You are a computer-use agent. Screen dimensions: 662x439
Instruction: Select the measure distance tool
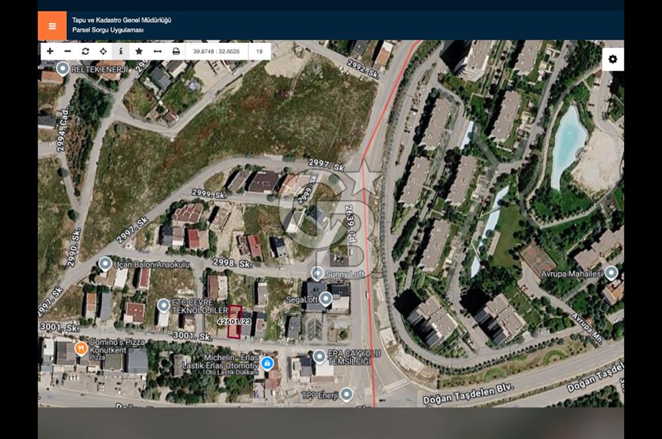[x=158, y=52]
